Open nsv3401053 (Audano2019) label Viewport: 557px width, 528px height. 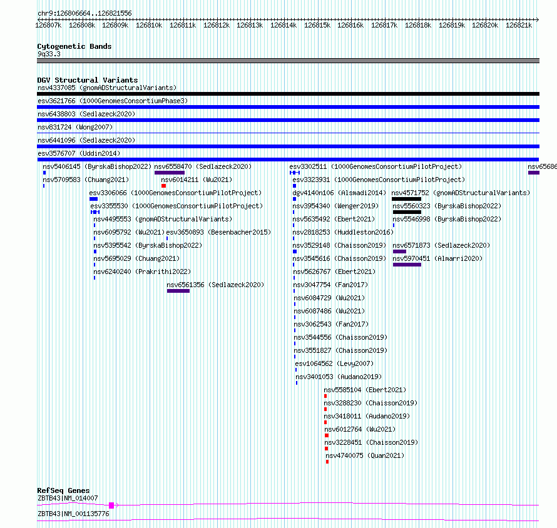pos(339,377)
